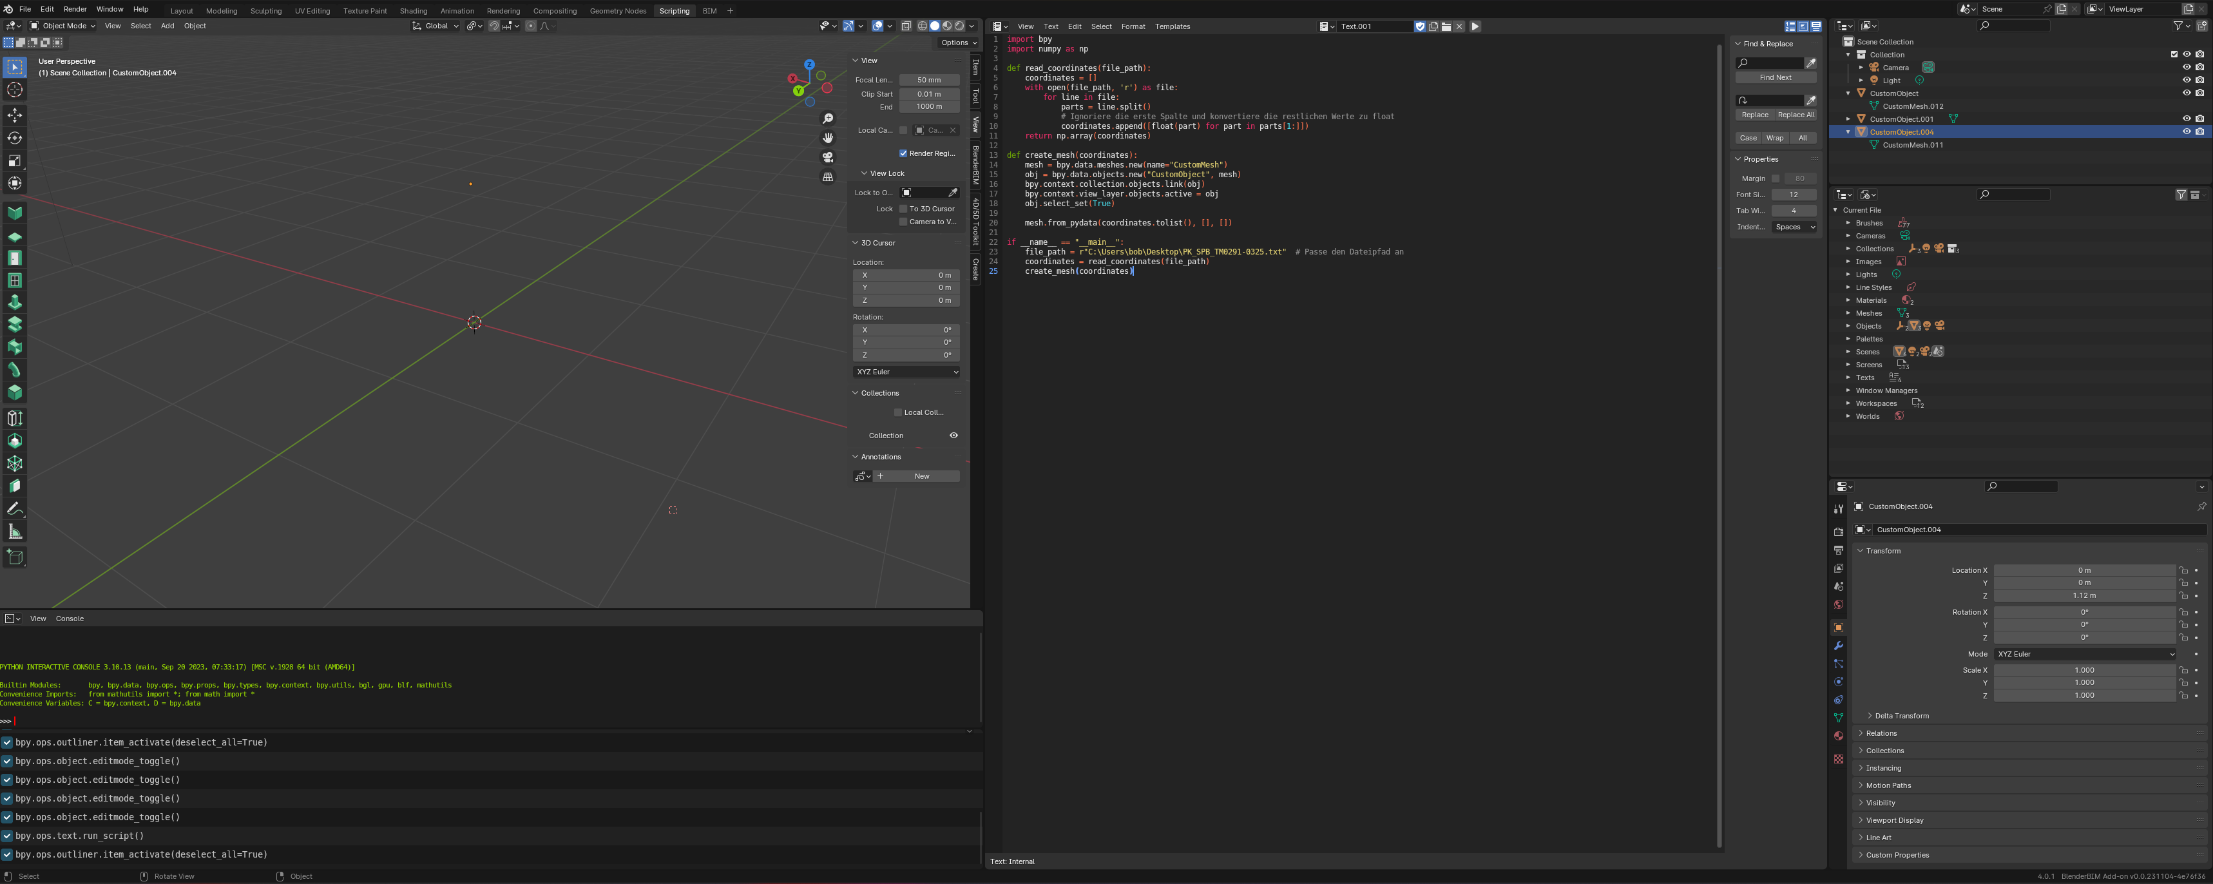Viewport: 2213px width, 884px height.
Task: Hide CustomObject.004 with eye icon
Action: 2187,131
